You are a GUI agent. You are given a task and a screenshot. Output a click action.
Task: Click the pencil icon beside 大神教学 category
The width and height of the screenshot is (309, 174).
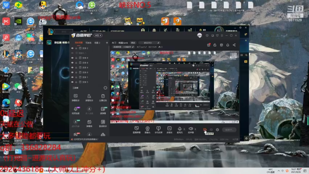click(133, 47)
